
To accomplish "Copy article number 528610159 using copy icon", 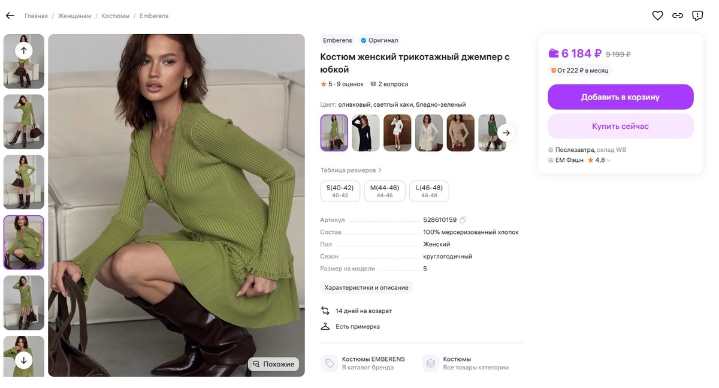I will pyautogui.click(x=462, y=219).
